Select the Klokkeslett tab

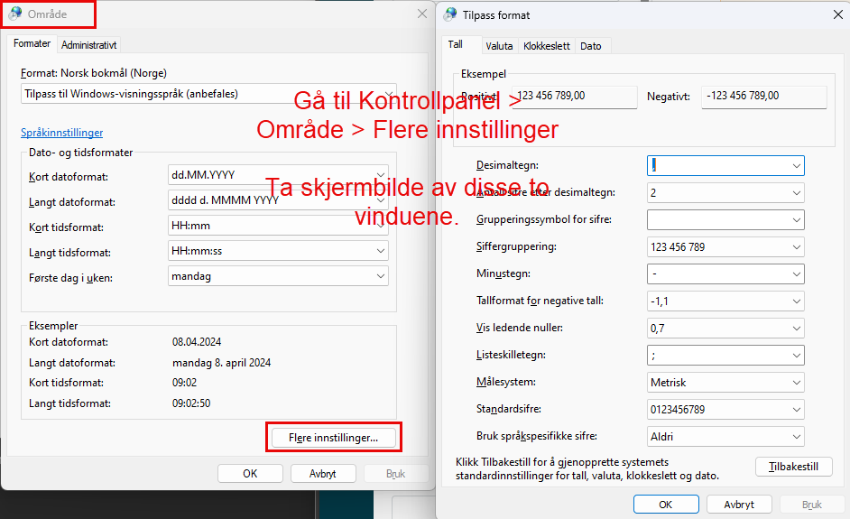click(547, 46)
